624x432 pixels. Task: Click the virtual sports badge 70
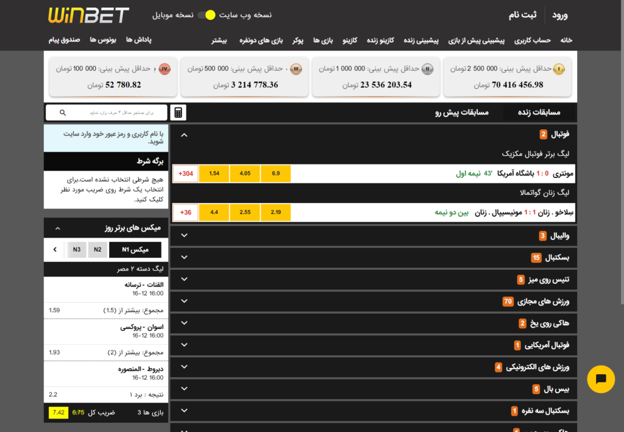click(508, 302)
